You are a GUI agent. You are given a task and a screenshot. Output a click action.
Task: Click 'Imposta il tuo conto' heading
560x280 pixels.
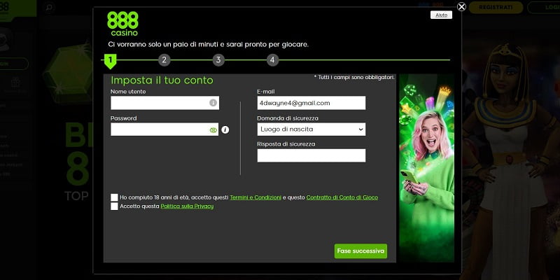coord(162,80)
